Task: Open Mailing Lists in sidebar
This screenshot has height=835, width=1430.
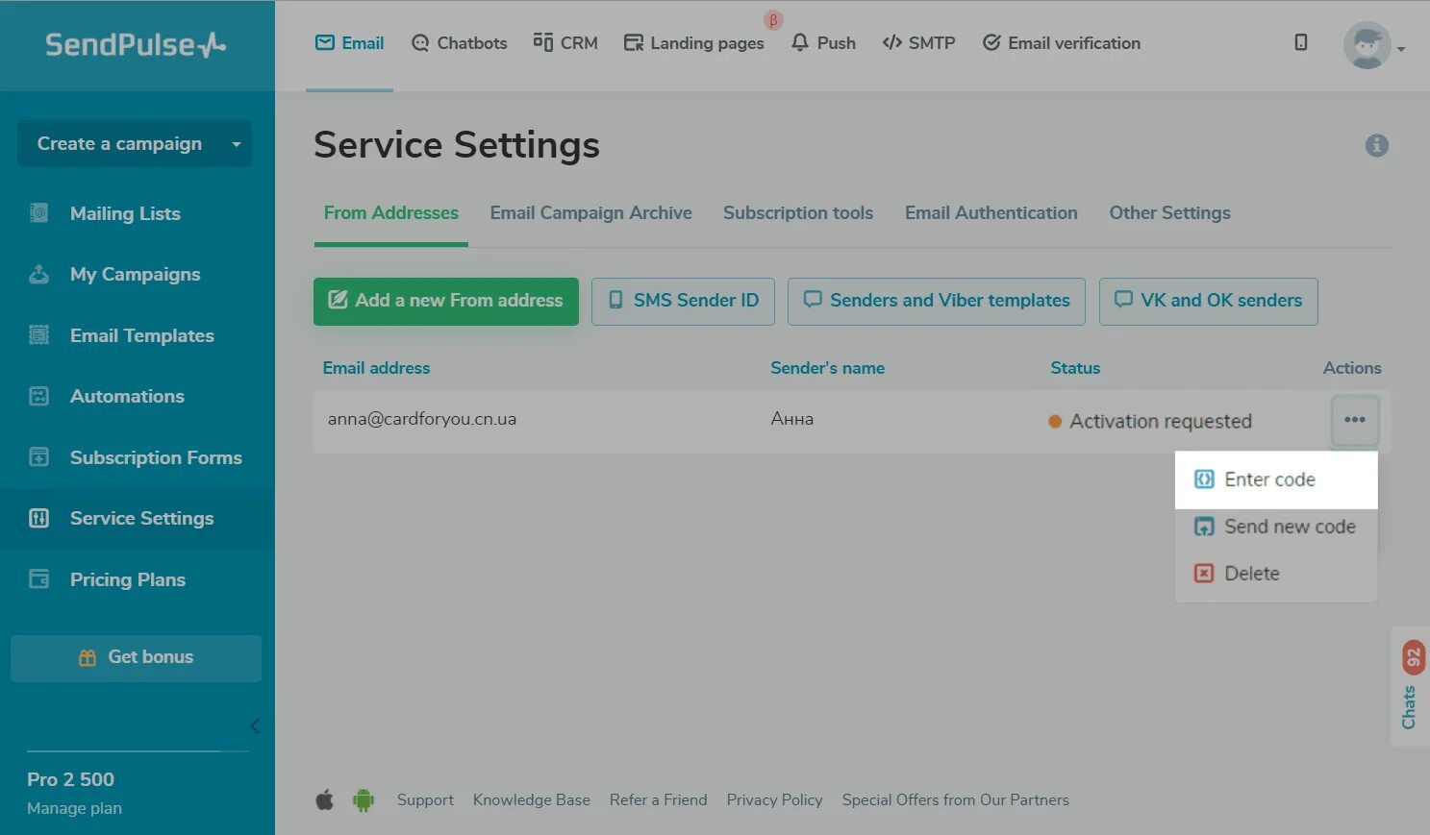Action: (x=125, y=213)
